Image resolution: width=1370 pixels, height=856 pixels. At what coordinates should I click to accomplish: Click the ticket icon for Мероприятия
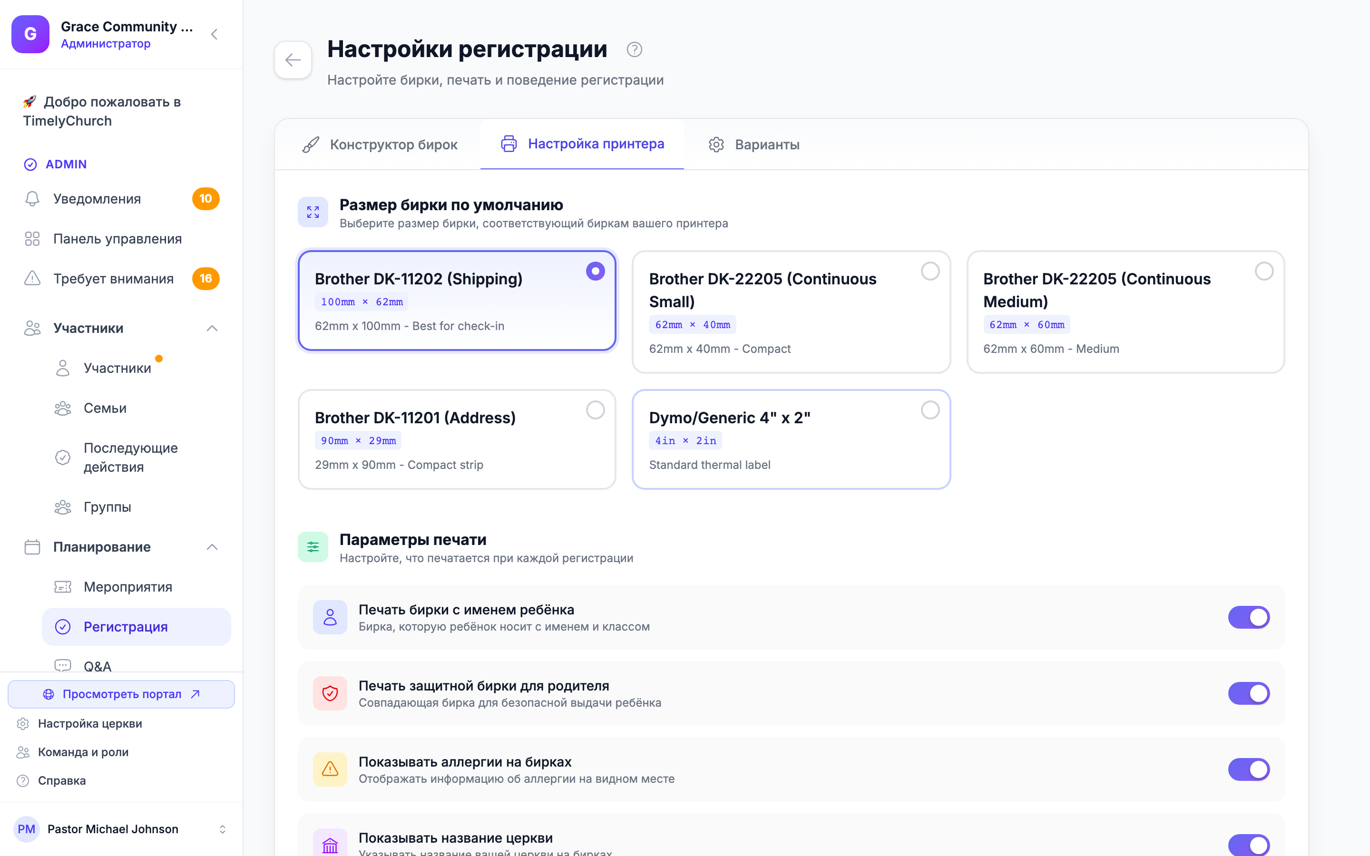(63, 587)
